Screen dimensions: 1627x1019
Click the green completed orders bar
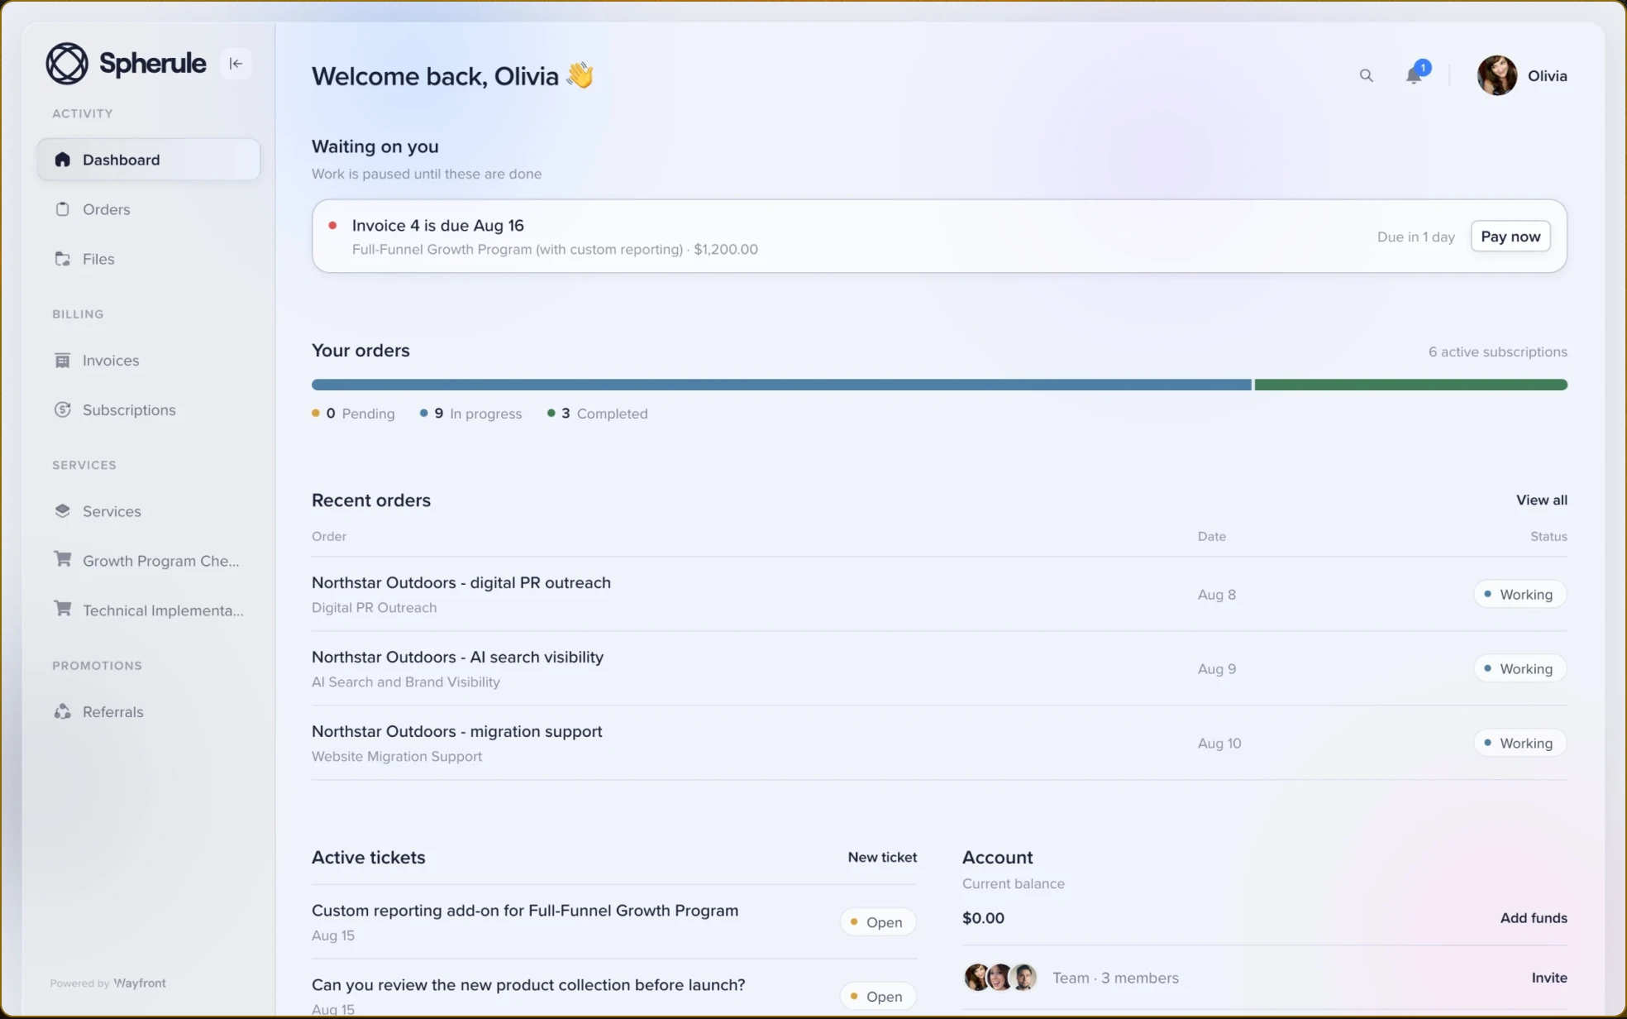[1410, 385]
